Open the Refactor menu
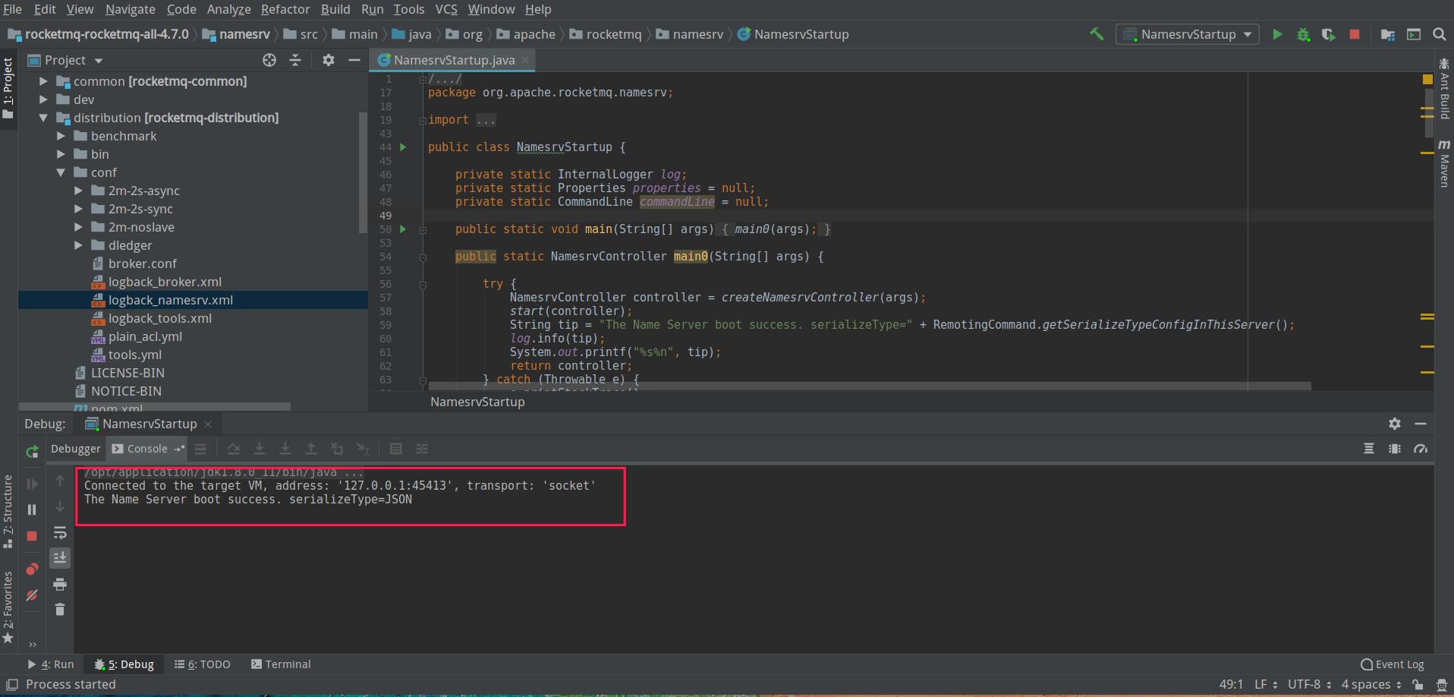This screenshot has height=697, width=1454. (285, 9)
